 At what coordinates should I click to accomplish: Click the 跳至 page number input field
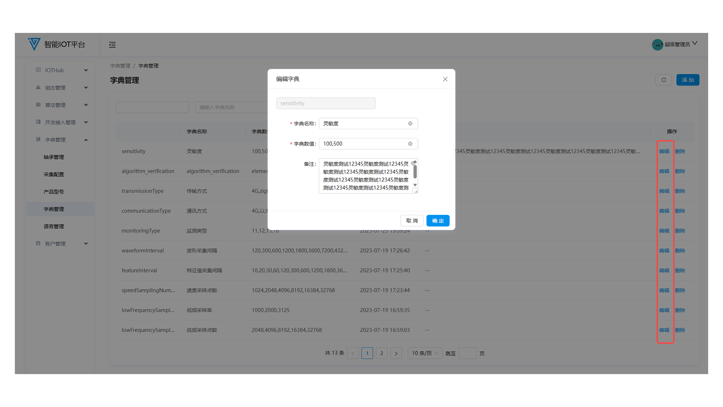(x=467, y=353)
